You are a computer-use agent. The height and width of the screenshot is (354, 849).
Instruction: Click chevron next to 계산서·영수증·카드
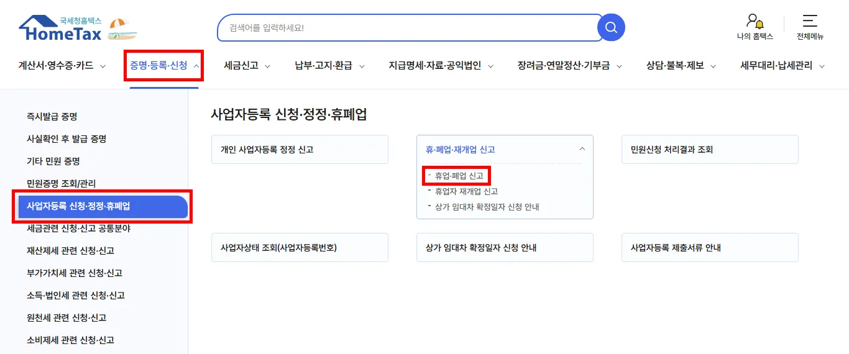point(103,66)
